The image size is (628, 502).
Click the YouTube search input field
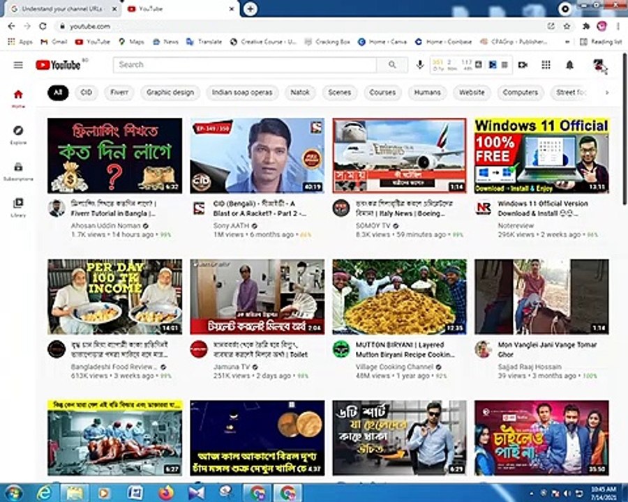pyautogui.click(x=245, y=65)
